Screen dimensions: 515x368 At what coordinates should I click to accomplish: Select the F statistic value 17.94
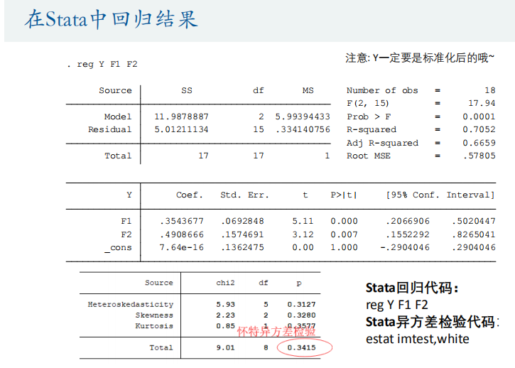pos(482,103)
